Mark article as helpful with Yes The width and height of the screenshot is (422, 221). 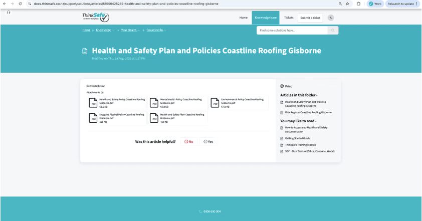(208, 142)
